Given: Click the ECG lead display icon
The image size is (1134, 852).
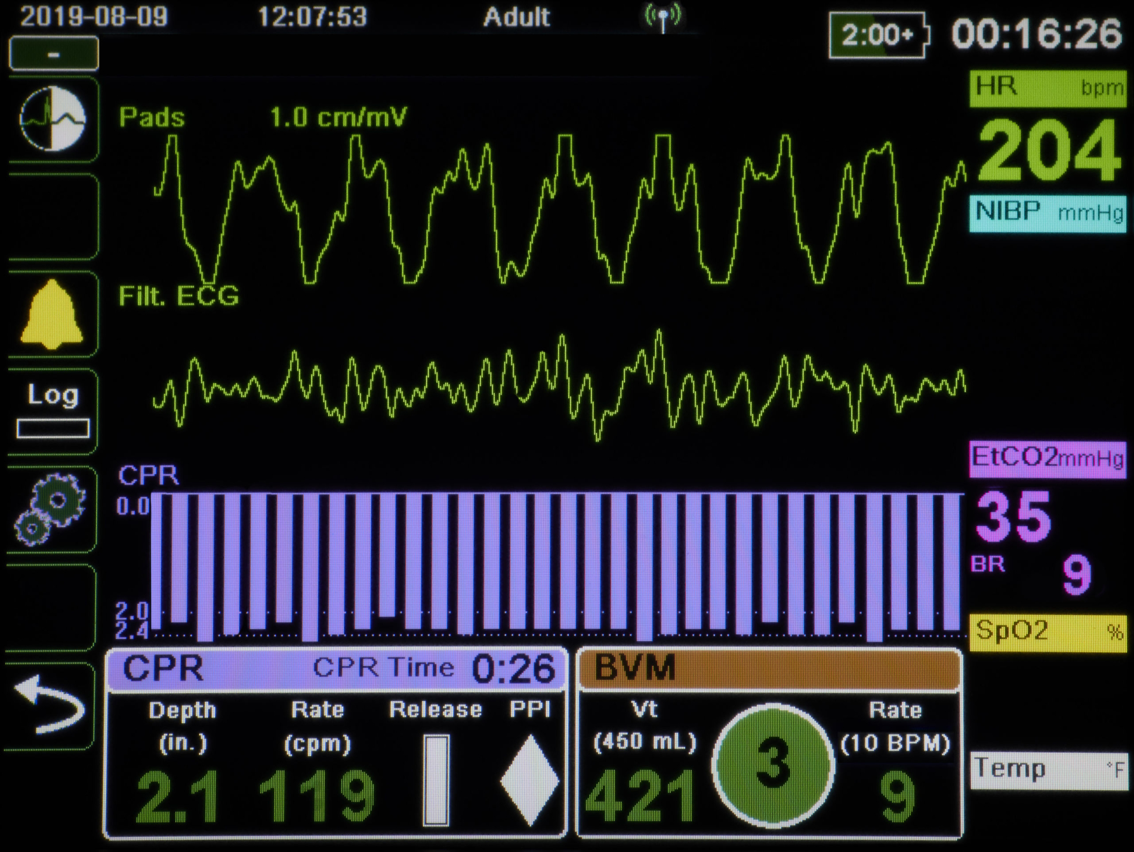Looking at the screenshot, I should coord(53,118).
